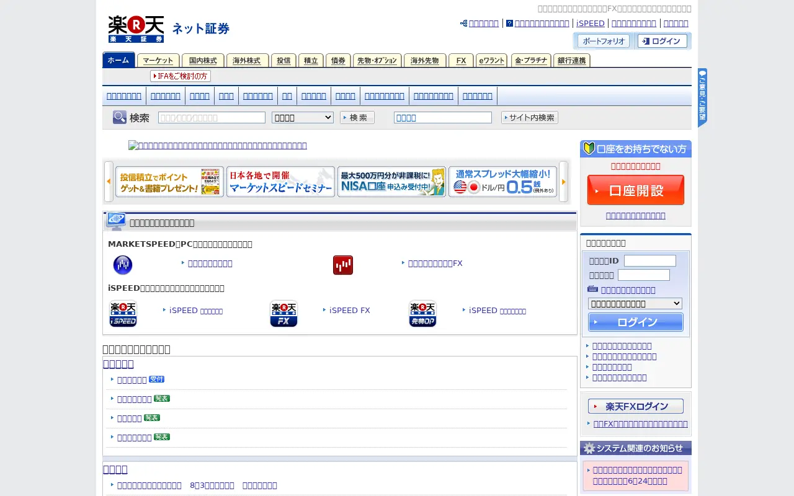Viewport: 794px width, 496px height.
Task: Switch to the 国内株式 tab
Action: click(x=203, y=61)
